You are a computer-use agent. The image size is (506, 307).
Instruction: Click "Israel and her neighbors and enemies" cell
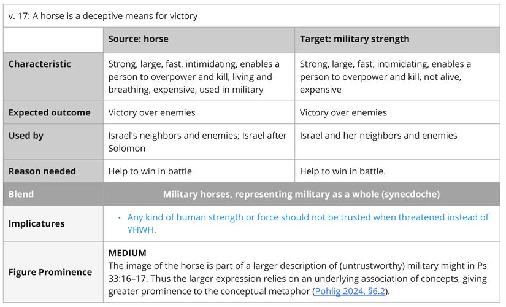(378, 135)
